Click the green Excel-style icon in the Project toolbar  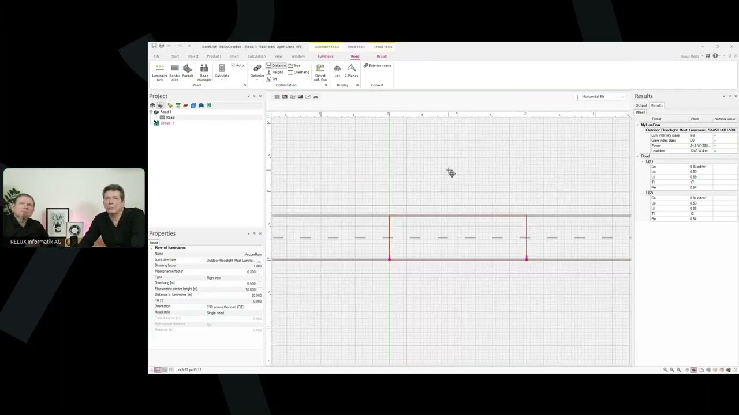tap(208, 105)
